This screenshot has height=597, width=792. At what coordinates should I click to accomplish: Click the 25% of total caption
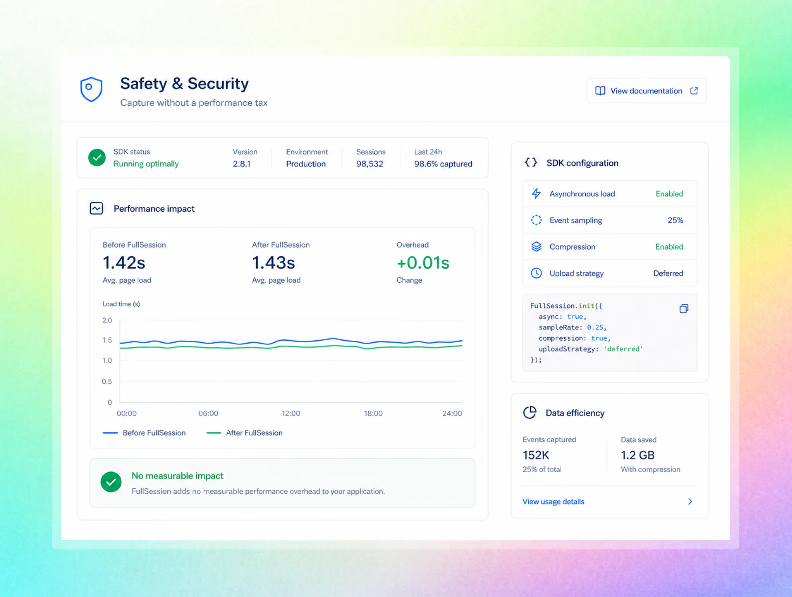542,469
